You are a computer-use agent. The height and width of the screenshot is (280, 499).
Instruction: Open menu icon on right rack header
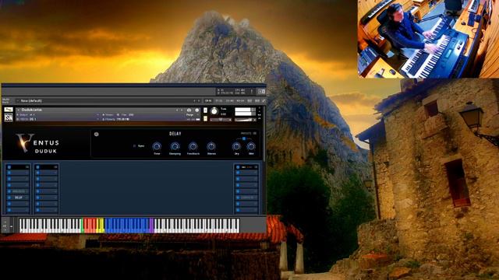point(256,167)
